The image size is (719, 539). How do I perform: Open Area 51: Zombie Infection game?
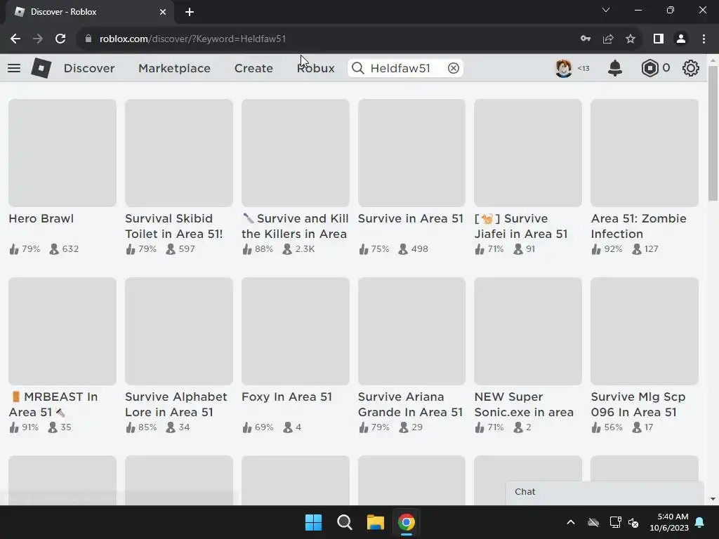[x=638, y=227]
